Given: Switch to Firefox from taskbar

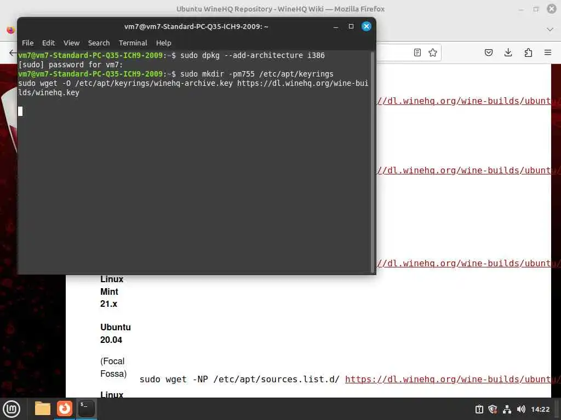Looking at the screenshot, I should (65, 409).
